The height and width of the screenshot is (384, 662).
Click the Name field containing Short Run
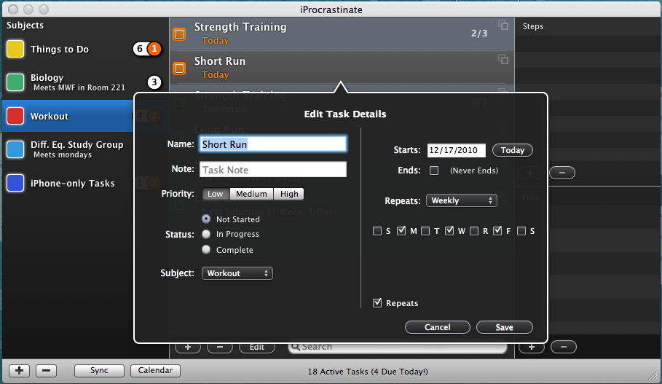pos(272,144)
